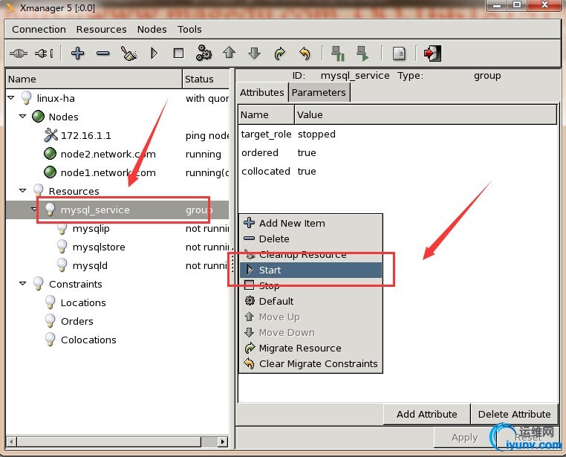Click the node active toolbar icon
566x457 pixels.
[x=362, y=54]
